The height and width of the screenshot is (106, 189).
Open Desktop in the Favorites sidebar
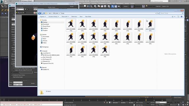click(45, 22)
